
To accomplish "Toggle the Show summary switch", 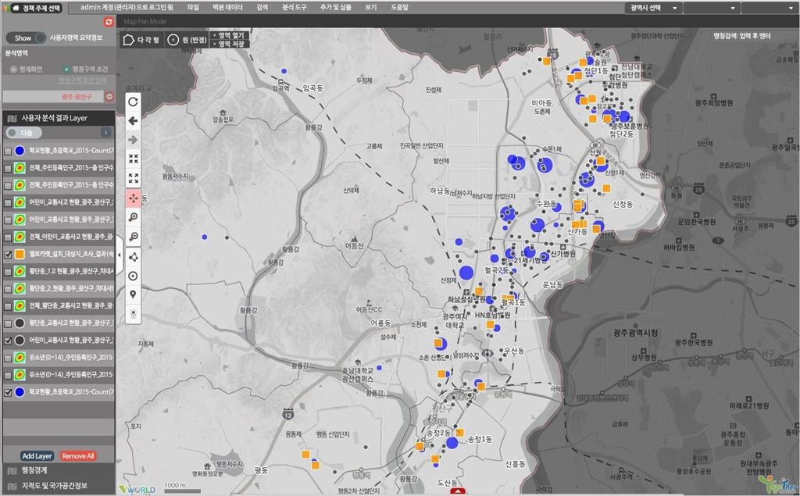I will point(26,37).
